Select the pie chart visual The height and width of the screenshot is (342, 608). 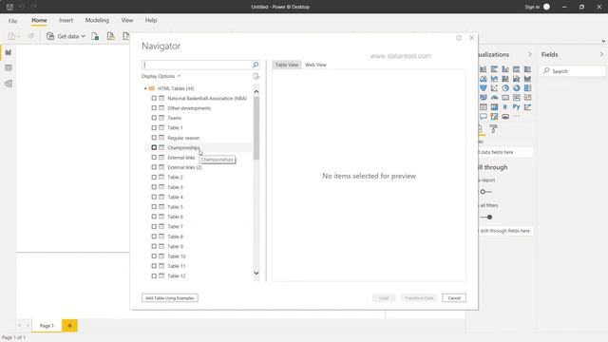[x=505, y=88]
